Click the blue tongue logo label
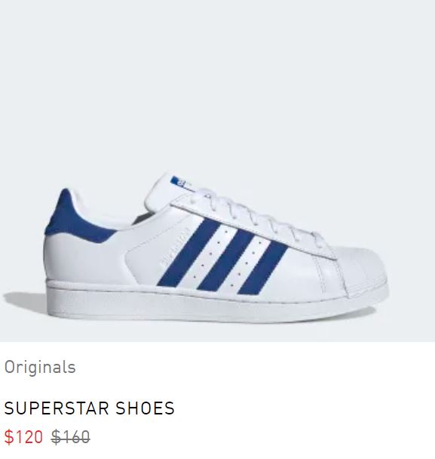The image size is (435, 459). point(178,181)
